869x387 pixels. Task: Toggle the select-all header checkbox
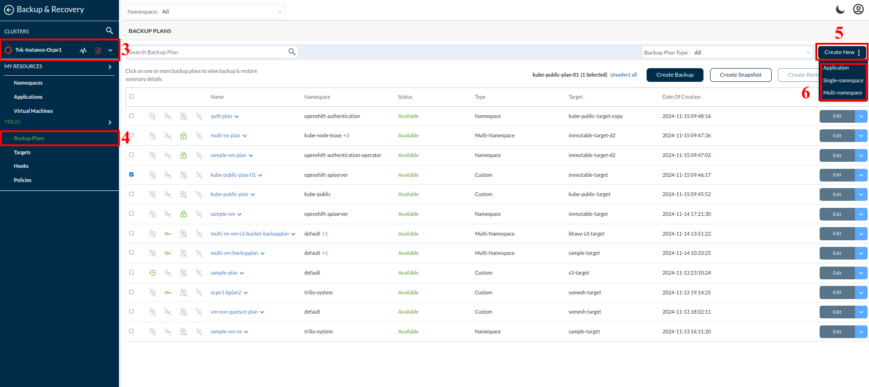point(132,96)
